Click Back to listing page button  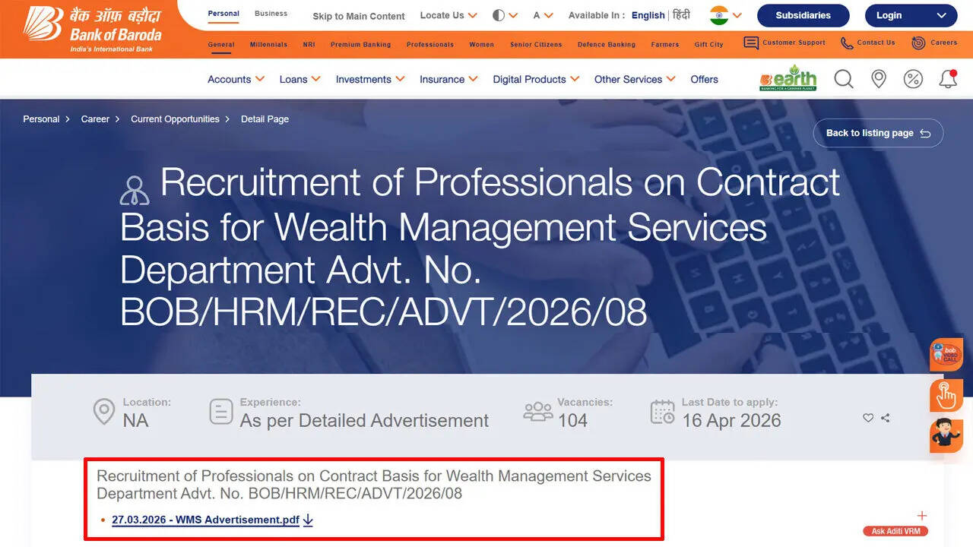pos(877,132)
